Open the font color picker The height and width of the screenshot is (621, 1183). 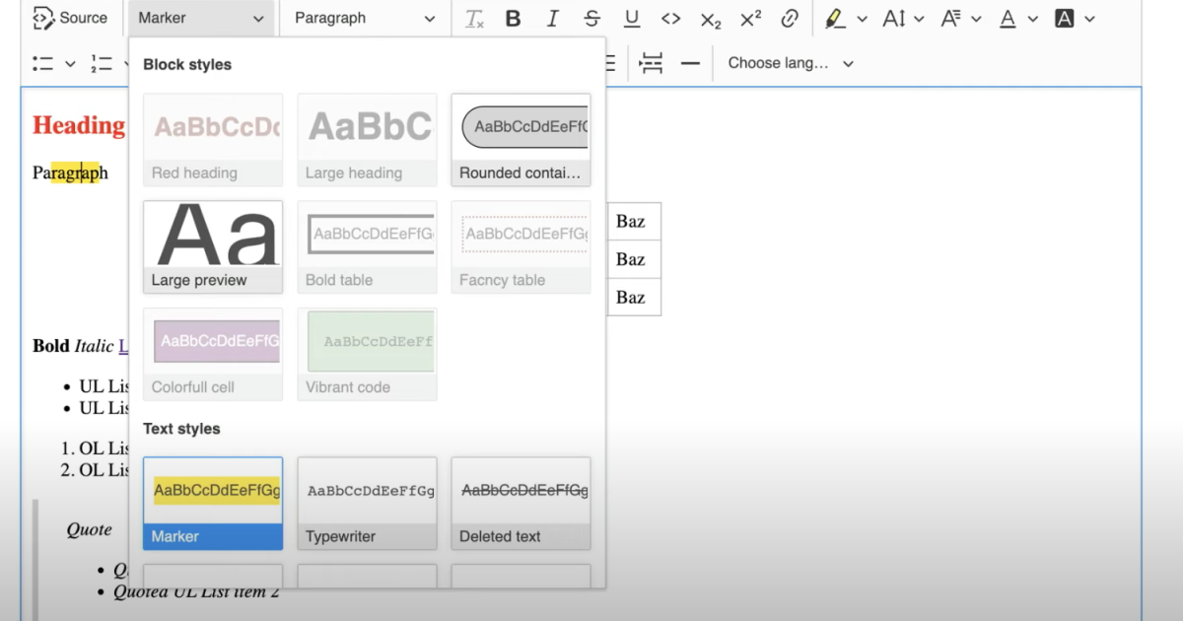(x=1018, y=19)
